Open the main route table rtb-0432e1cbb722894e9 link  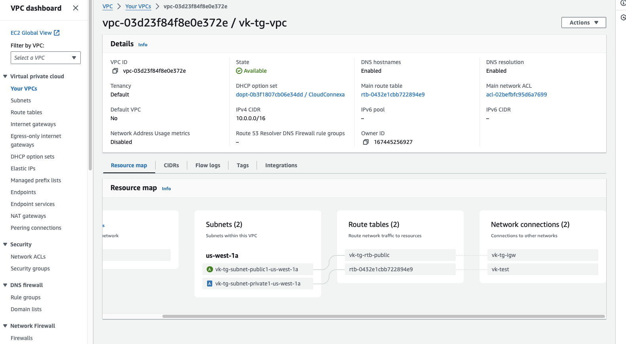tap(392, 95)
